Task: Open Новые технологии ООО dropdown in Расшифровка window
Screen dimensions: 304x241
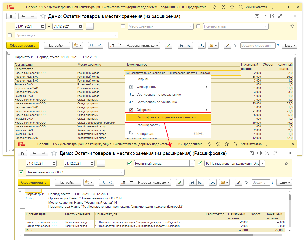Action: tap(122, 172)
